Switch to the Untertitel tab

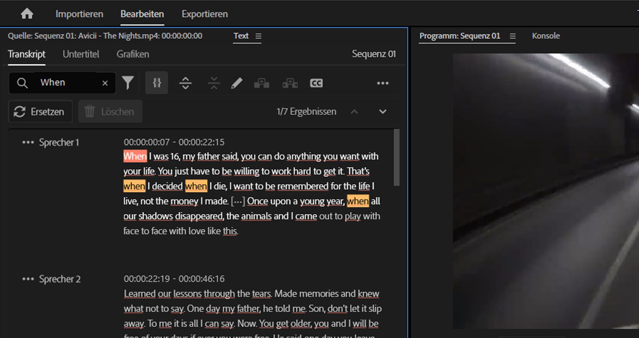pyautogui.click(x=81, y=54)
